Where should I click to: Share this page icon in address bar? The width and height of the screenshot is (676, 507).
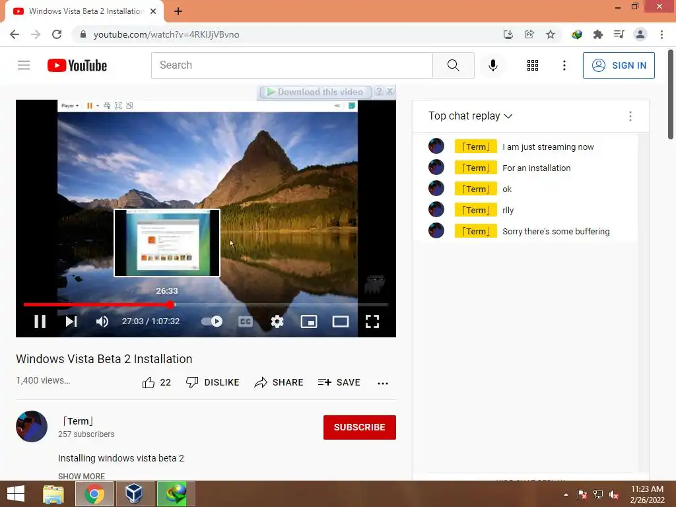[529, 34]
